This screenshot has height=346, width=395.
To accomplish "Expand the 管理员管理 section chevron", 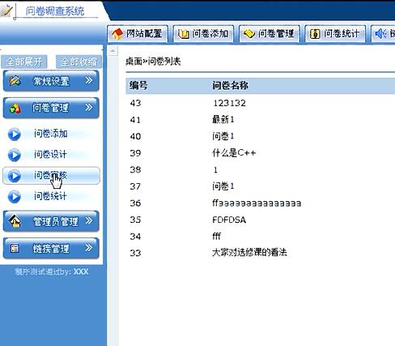I will click(x=89, y=221).
